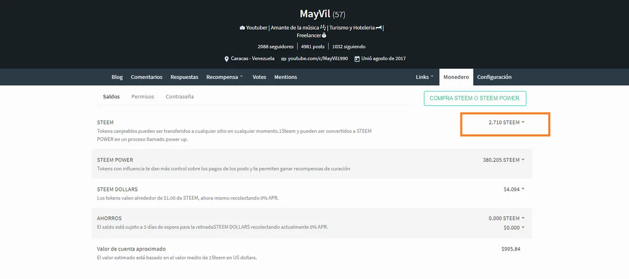629x279 pixels.
Task: Click the calendar icon by Unió agosto
Action: coord(357,59)
